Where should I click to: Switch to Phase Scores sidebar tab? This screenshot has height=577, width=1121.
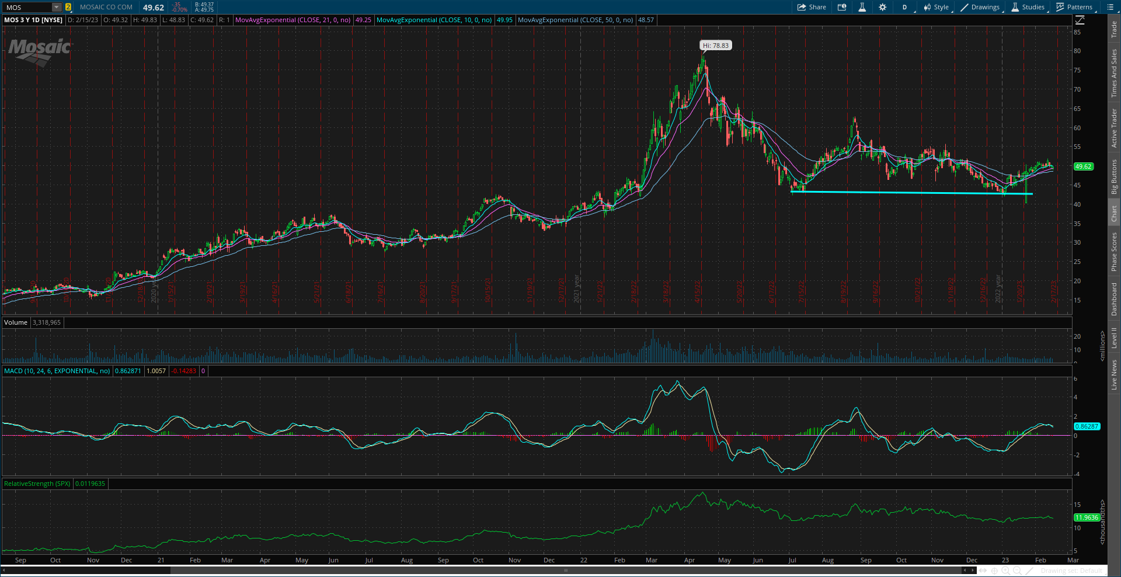pyautogui.click(x=1114, y=252)
